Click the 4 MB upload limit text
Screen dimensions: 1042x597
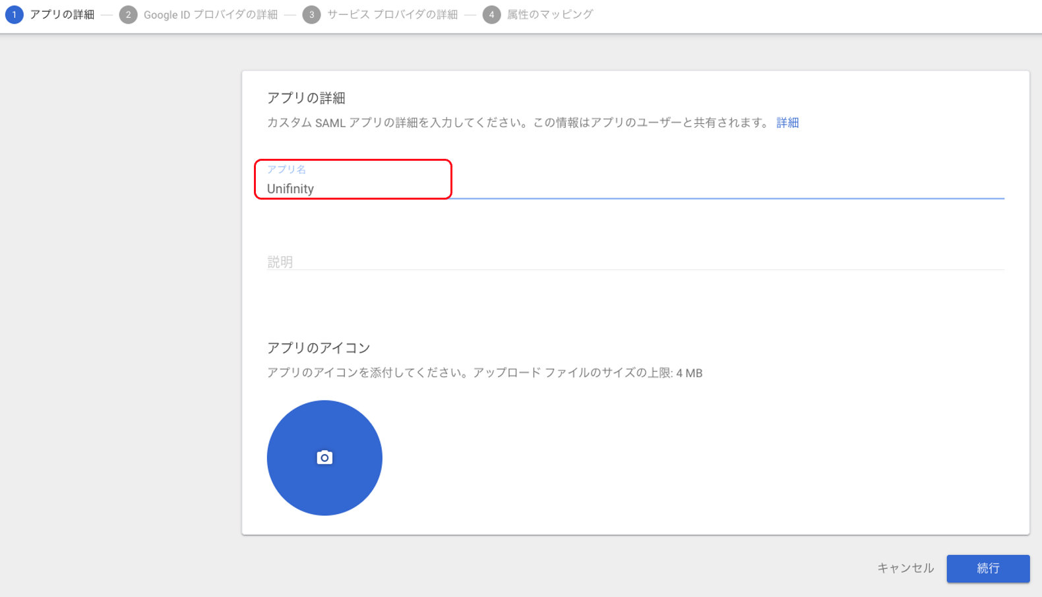[x=689, y=373]
